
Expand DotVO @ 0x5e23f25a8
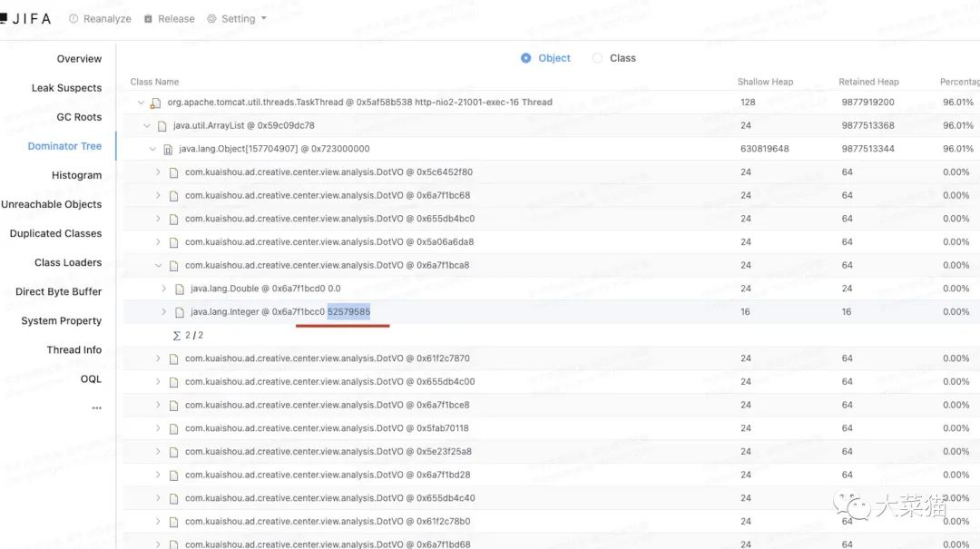(x=158, y=452)
